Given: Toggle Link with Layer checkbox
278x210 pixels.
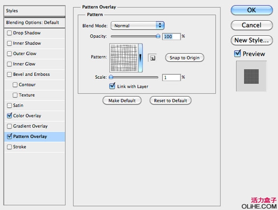Looking at the screenshot, I should coord(112,86).
